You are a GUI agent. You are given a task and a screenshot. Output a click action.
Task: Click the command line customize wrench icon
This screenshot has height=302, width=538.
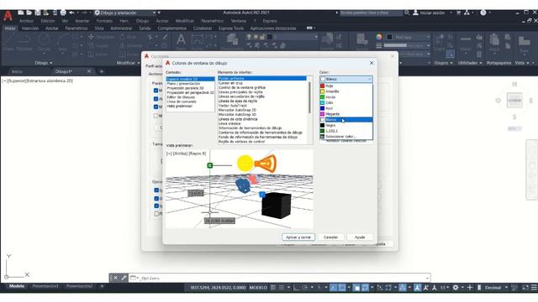(124, 278)
